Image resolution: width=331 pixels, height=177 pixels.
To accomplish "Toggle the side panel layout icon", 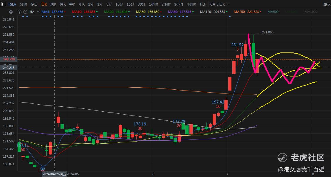I will [3, 4].
